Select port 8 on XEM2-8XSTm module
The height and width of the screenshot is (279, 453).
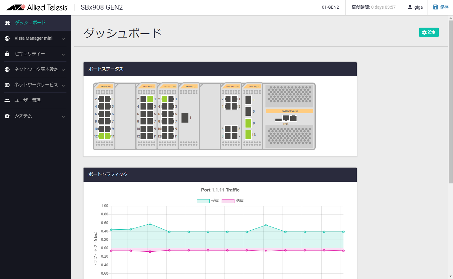(228, 136)
